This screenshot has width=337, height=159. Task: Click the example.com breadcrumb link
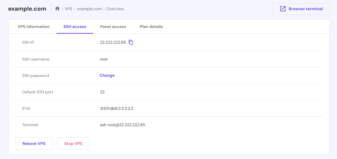pyautogui.click(x=90, y=9)
